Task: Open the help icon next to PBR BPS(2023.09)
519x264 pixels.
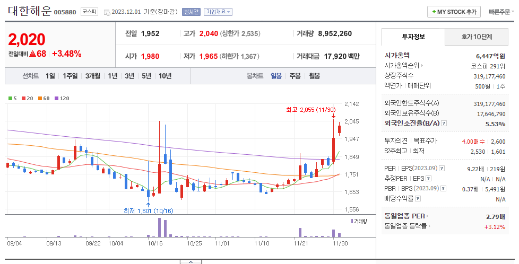Action: tap(444, 189)
